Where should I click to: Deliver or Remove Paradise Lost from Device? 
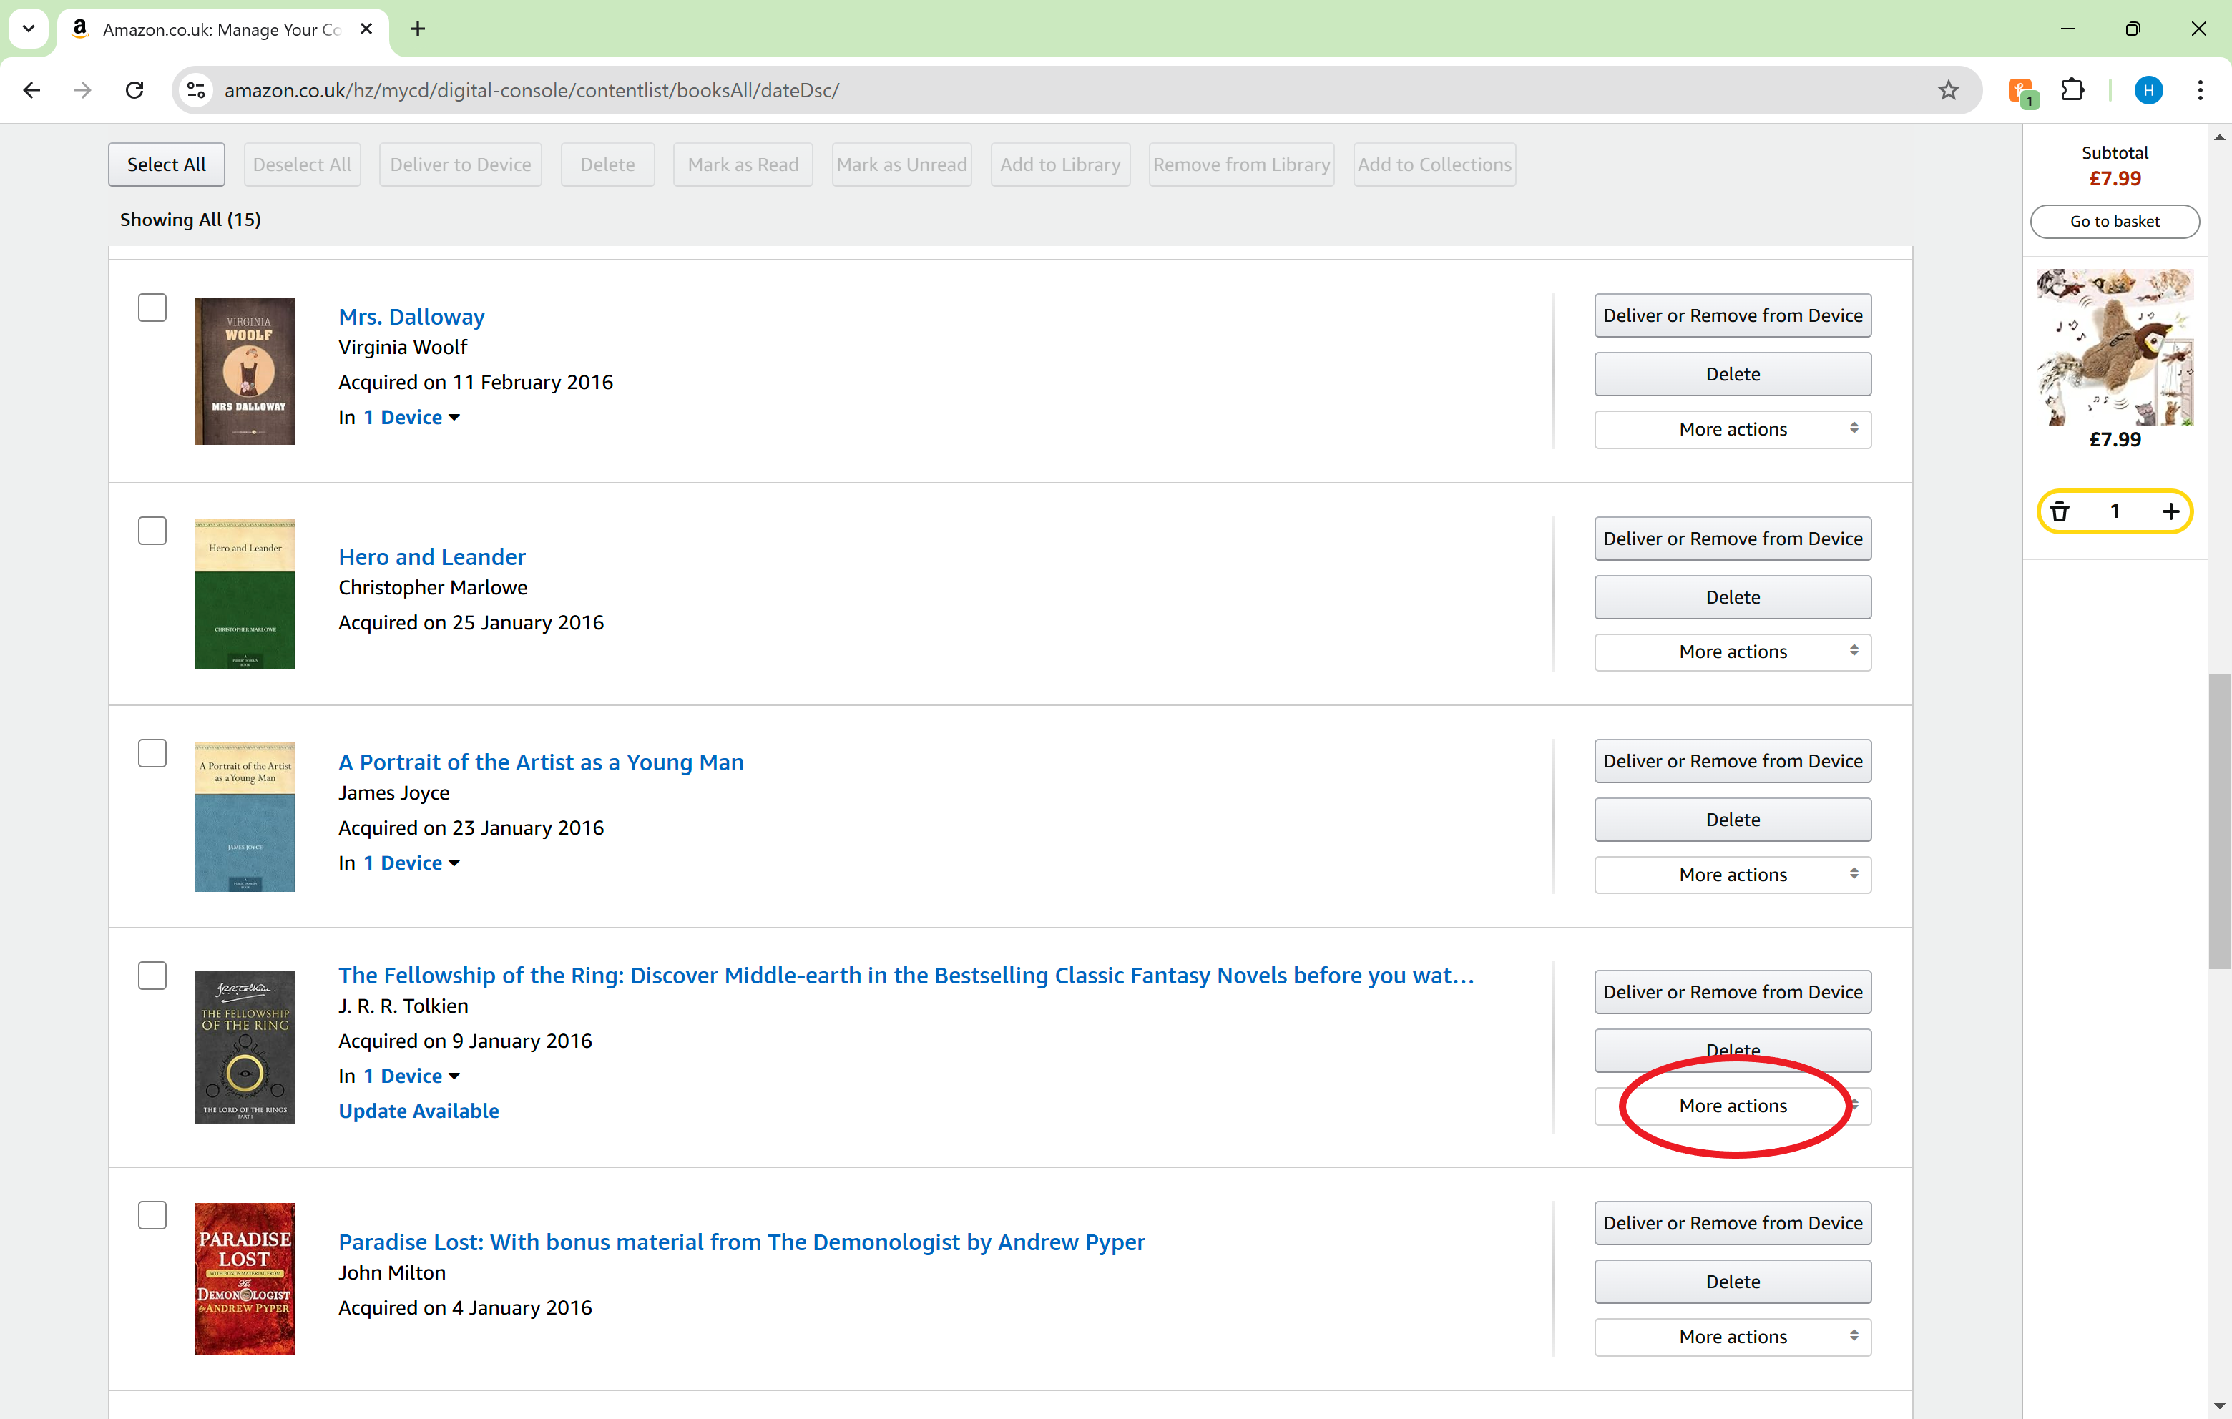tap(1733, 1222)
